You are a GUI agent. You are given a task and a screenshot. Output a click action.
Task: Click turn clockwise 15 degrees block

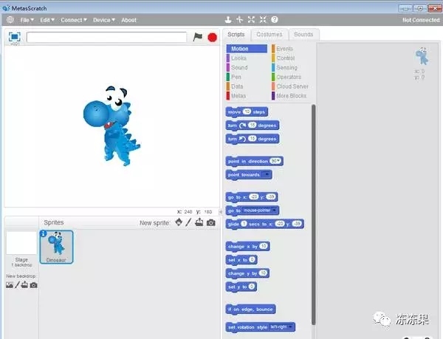pos(253,125)
